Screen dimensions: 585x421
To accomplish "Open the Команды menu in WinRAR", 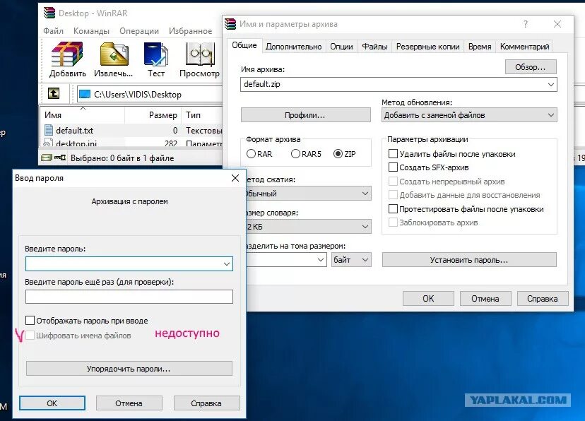I will pos(91,31).
